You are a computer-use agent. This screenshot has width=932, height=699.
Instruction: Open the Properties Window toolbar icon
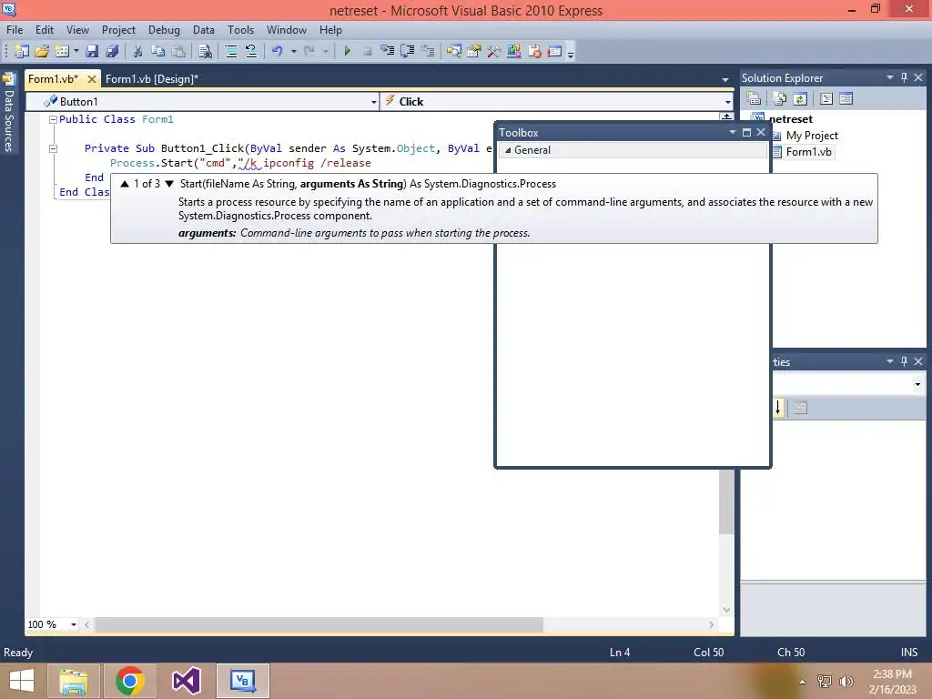(473, 51)
